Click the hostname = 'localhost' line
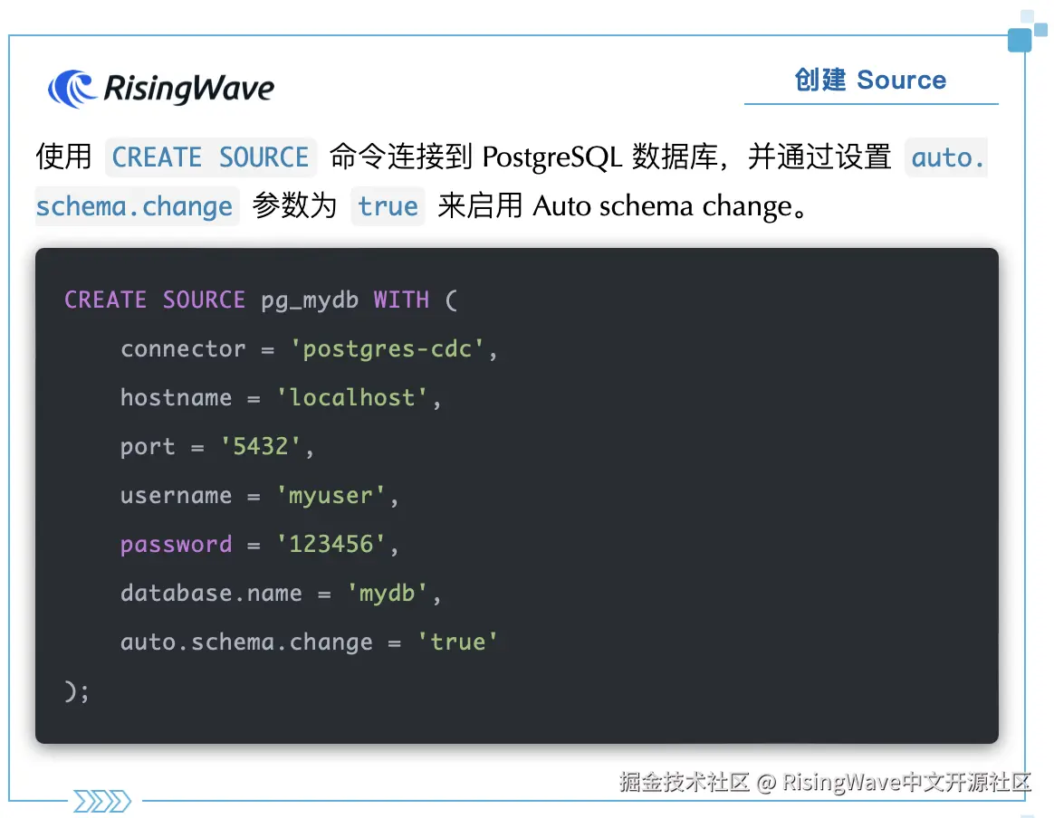This screenshot has width=1054, height=818. click(281, 397)
